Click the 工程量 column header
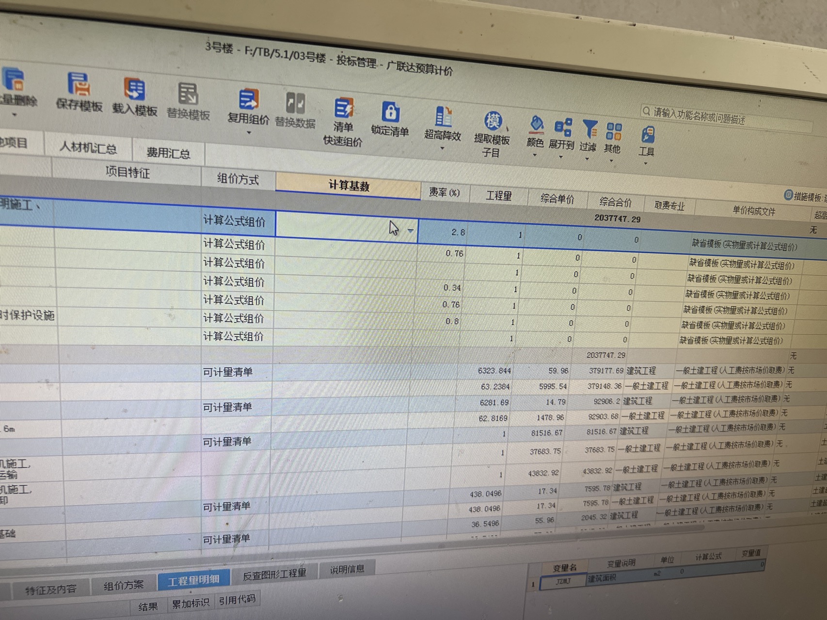 pyautogui.click(x=499, y=195)
